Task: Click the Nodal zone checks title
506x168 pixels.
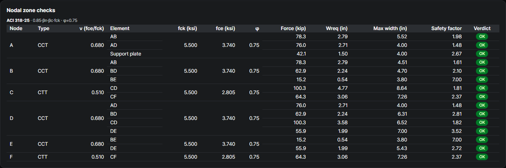Action: coord(31,10)
